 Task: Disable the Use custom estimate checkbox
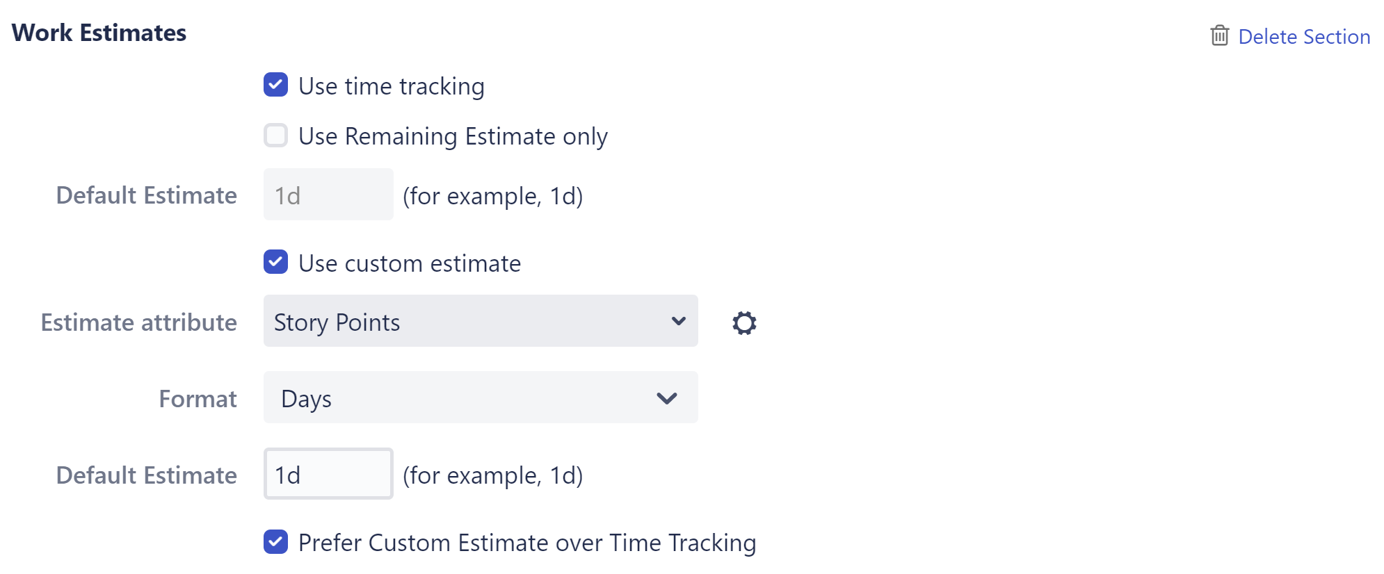coord(275,262)
